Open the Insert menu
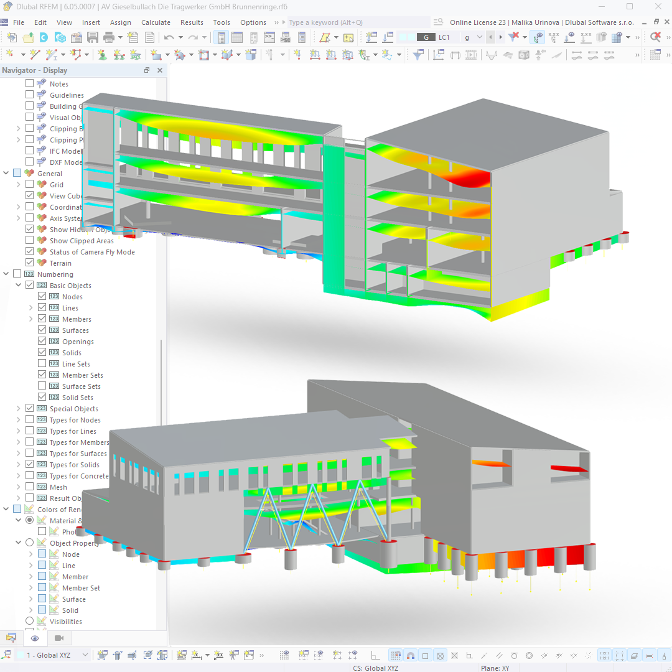This screenshot has height=672, width=672. coord(91,22)
